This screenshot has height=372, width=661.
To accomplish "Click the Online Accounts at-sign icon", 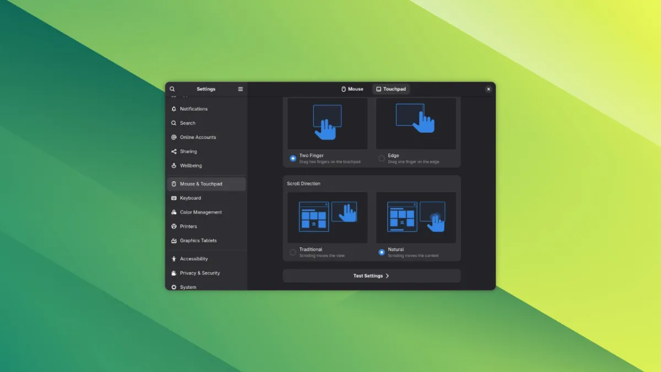I will point(174,137).
